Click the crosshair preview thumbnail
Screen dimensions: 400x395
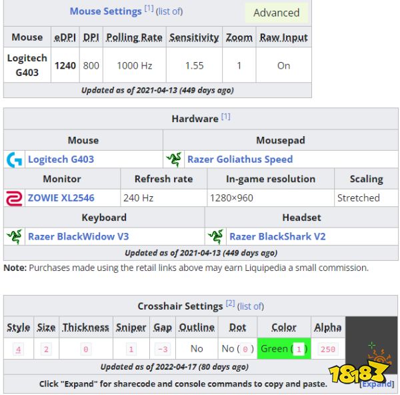click(371, 346)
